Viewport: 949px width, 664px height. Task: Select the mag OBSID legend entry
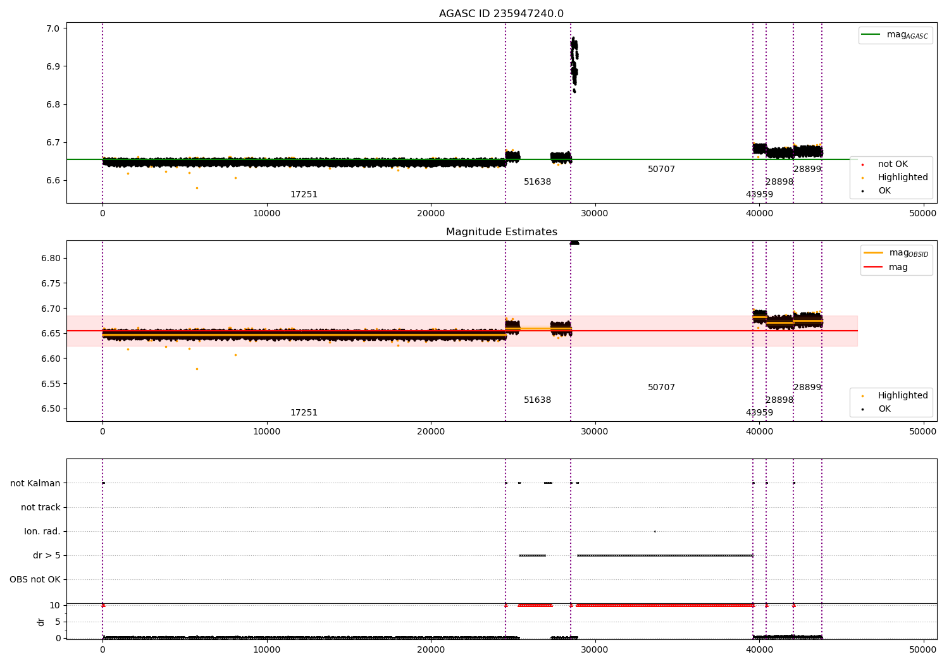pos(896,253)
